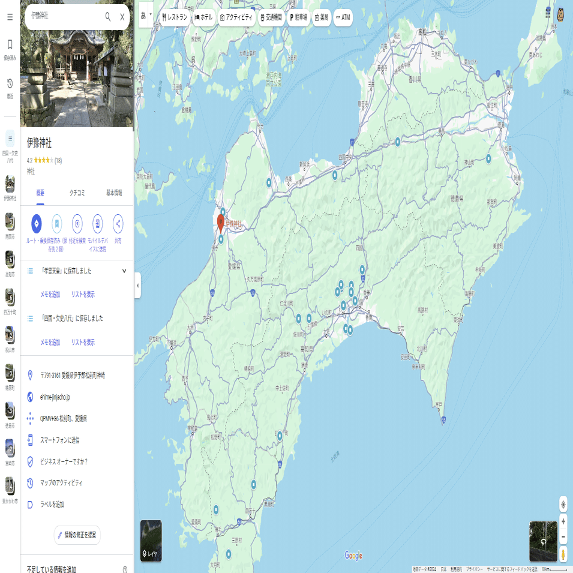Click the 共有 share icon
This screenshot has width=573, height=573.
coord(118,224)
